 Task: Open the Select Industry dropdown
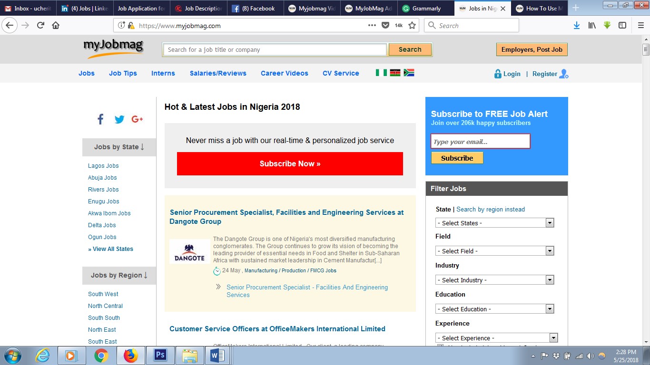pyautogui.click(x=495, y=280)
